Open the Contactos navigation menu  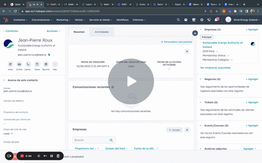coord(20,20)
